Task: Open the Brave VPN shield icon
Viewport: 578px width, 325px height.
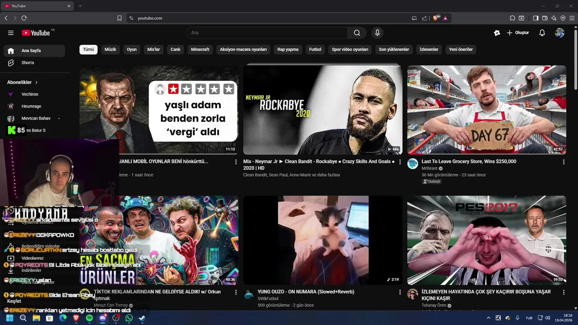Action: pyautogui.click(x=563, y=18)
